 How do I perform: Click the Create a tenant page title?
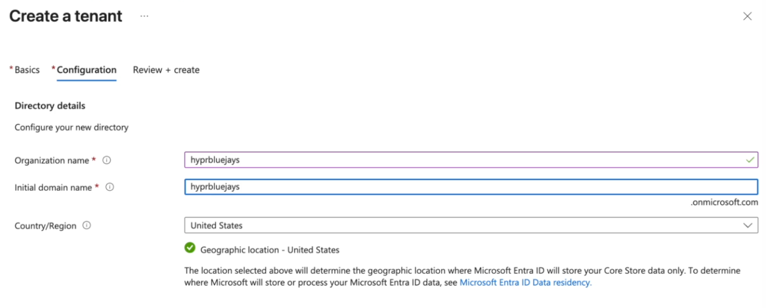pos(66,16)
